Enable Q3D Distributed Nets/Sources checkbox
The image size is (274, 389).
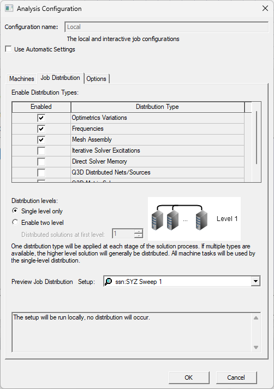[x=41, y=172]
